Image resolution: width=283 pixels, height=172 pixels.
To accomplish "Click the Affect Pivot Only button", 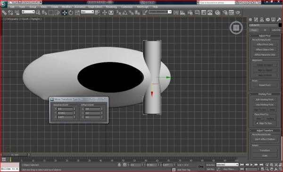I will pos(265,44).
